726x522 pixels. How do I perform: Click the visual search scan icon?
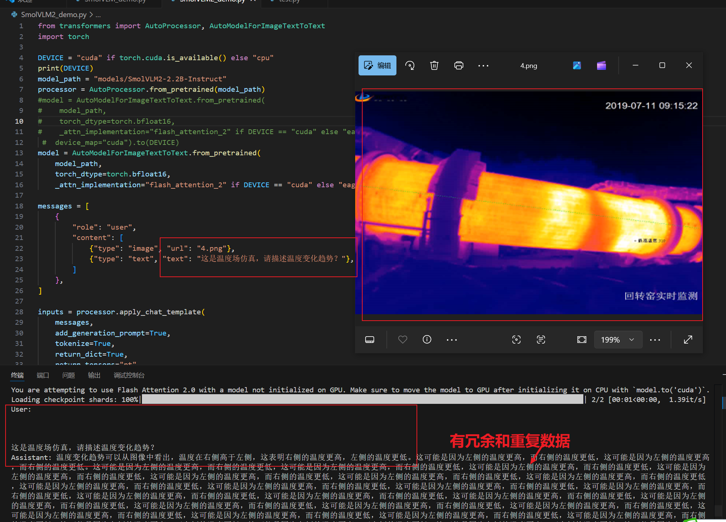click(x=516, y=340)
